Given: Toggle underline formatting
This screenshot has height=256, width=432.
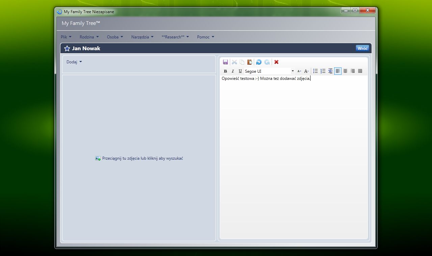Looking at the screenshot, I should (x=240, y=71).
